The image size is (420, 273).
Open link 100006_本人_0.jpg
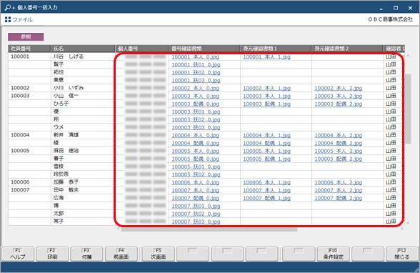click(195, 182)
